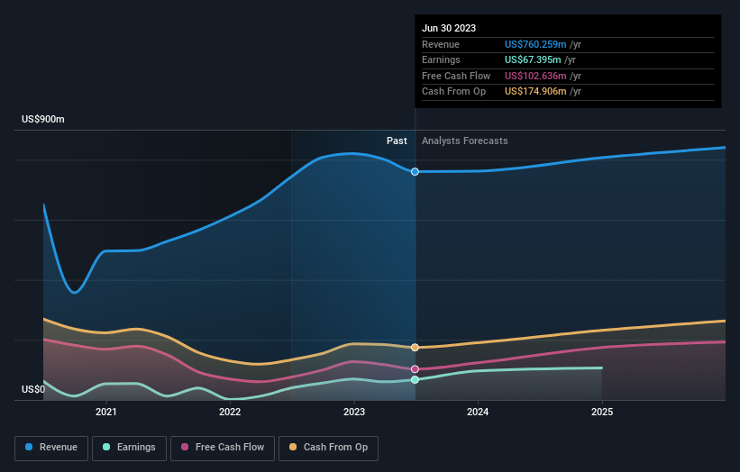Image resolution: width=740 pixels, height=472 pixels.
Task: Toggle the Free Cash Flow legend button
Action: (x=223, y=448)
